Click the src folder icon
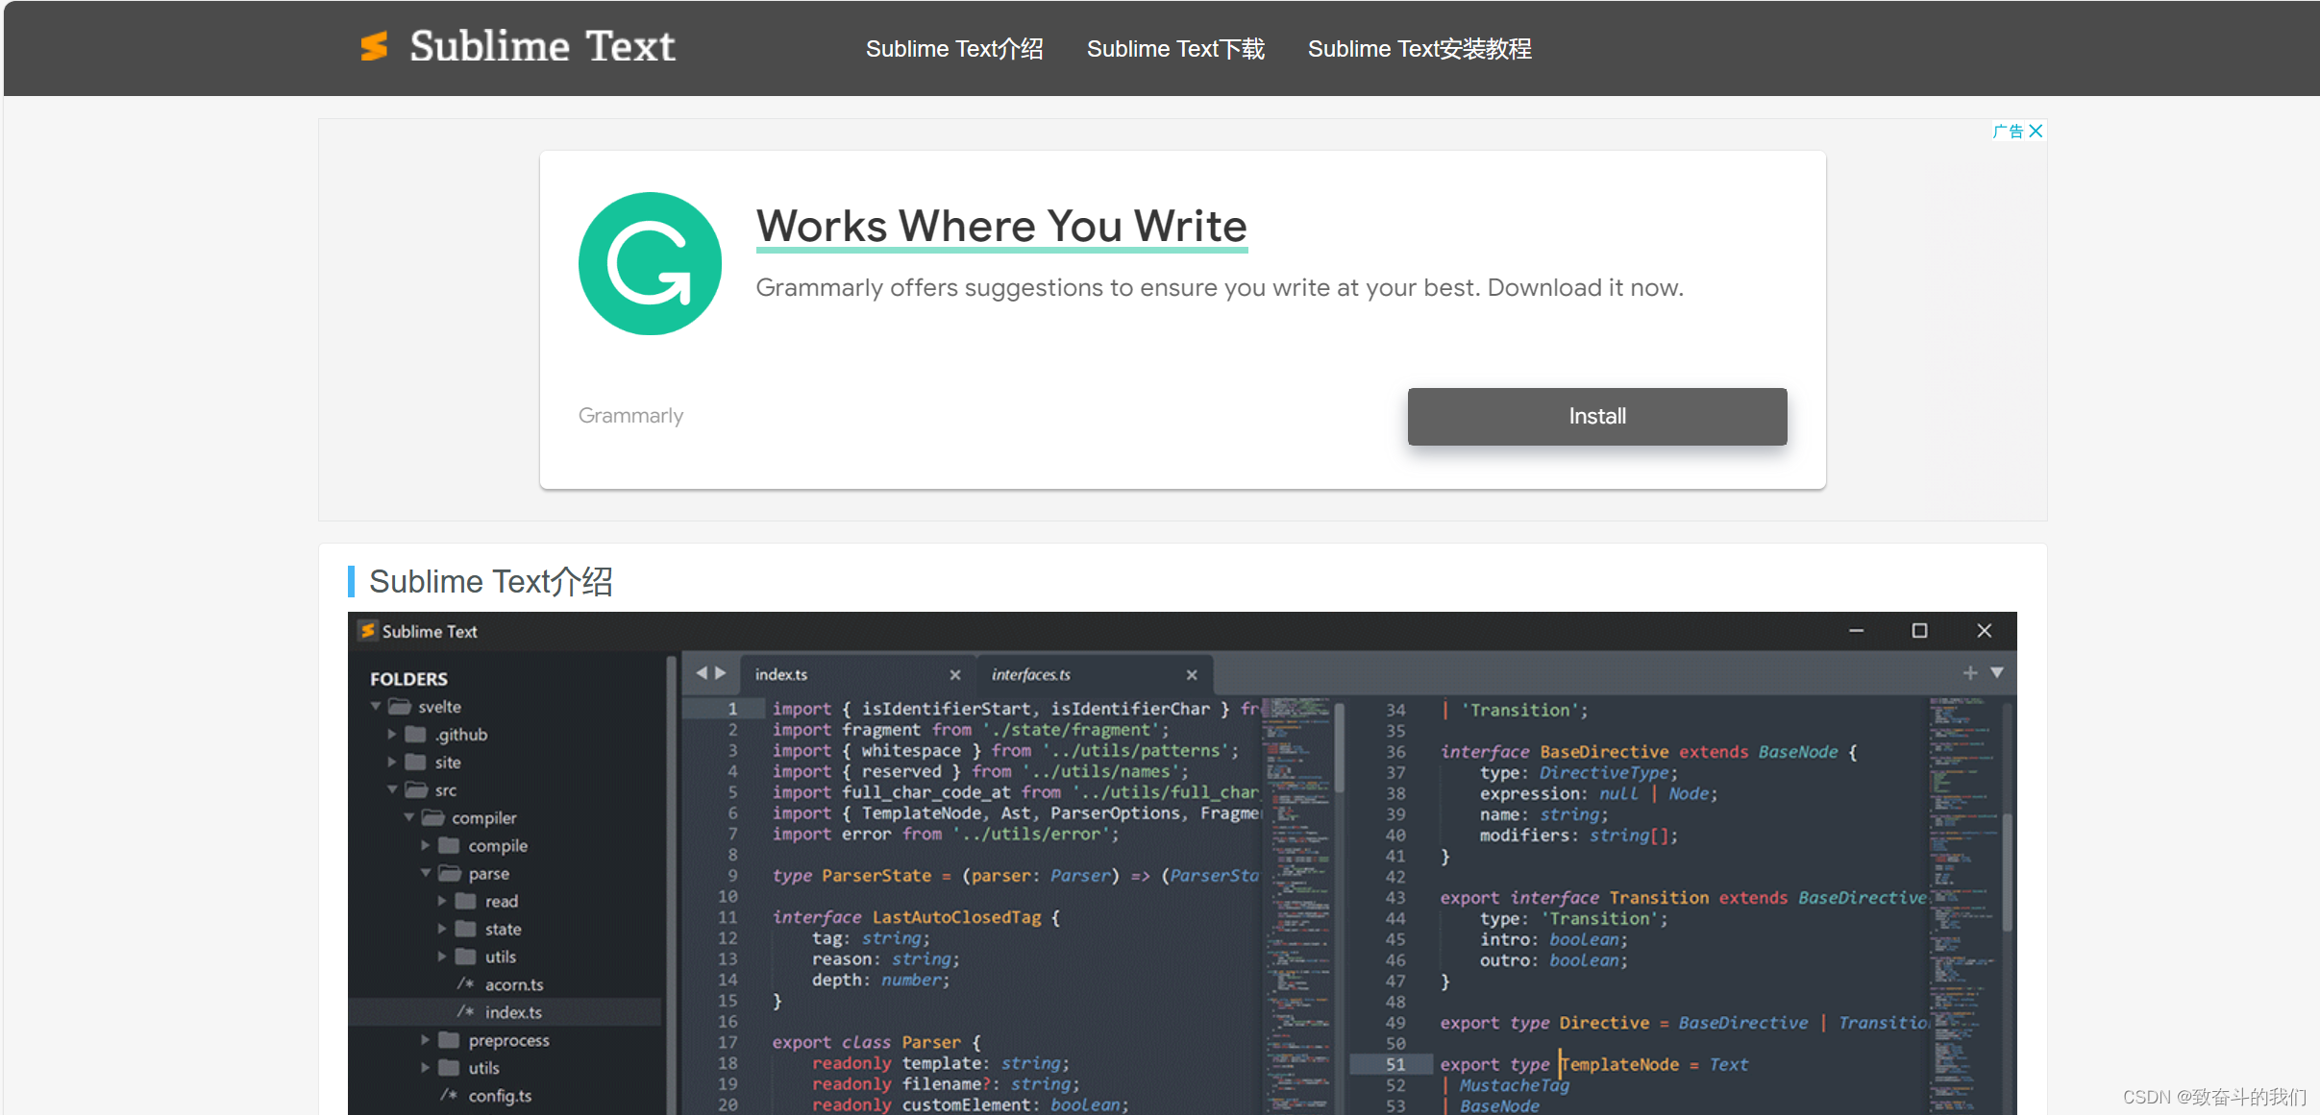This screenshot has width=2320, height=1115. tap(416, 789)
